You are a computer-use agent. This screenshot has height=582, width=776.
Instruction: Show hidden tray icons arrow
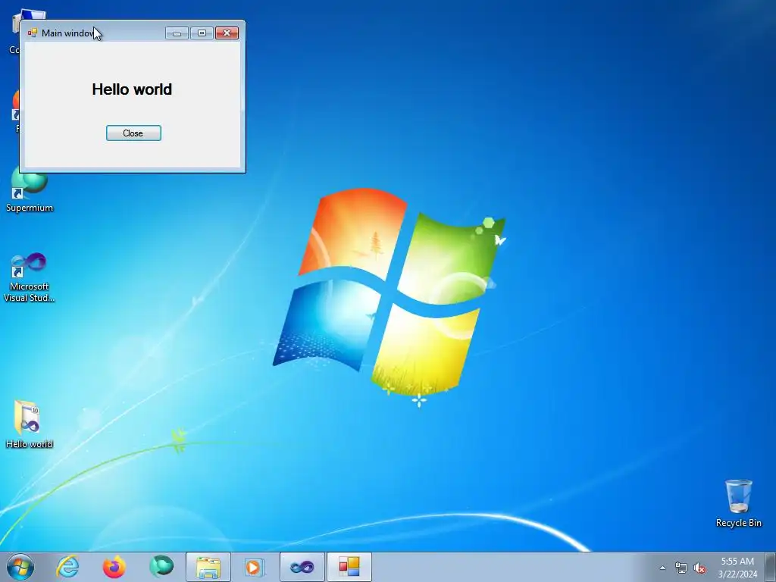coord(662,568)
